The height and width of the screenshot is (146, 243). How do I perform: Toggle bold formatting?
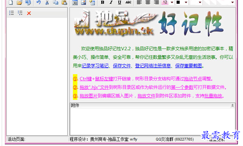[x=102, y=2]
